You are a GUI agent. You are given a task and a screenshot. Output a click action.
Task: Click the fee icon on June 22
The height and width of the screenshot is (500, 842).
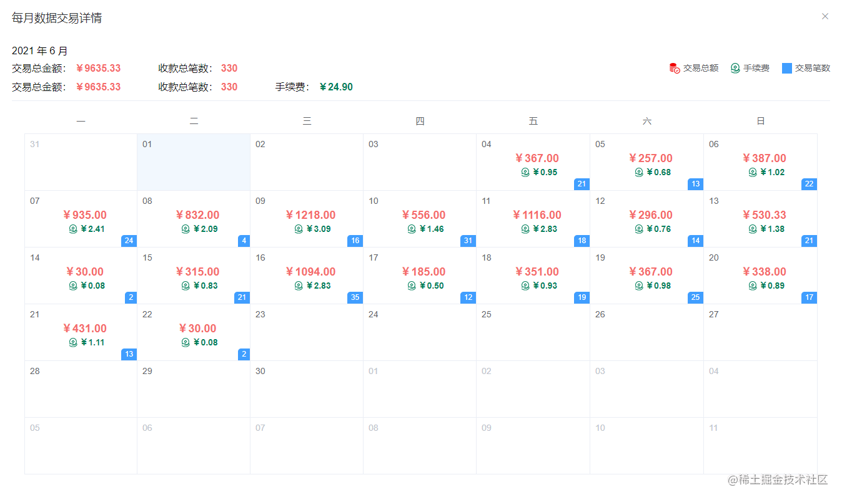[185, 342]
